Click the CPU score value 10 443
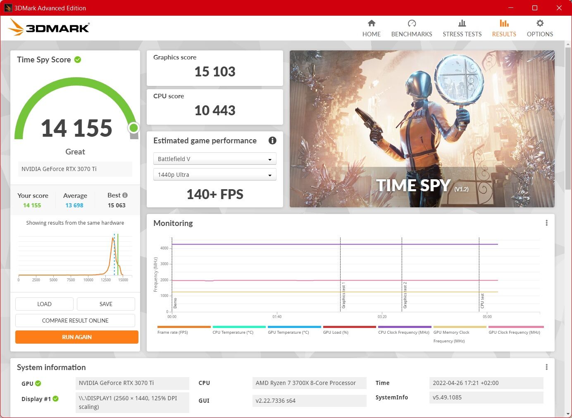 (x=215, y=111)
